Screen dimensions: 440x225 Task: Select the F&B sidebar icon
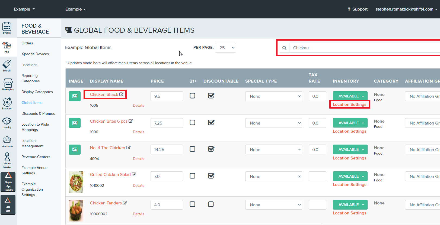pyautogui.click(x=7, y=47)
